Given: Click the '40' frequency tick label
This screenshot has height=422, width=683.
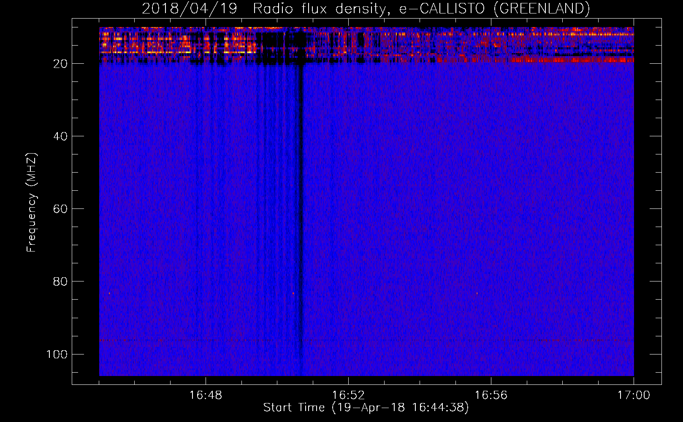Looking at the screenshot, I should [60, 136].
